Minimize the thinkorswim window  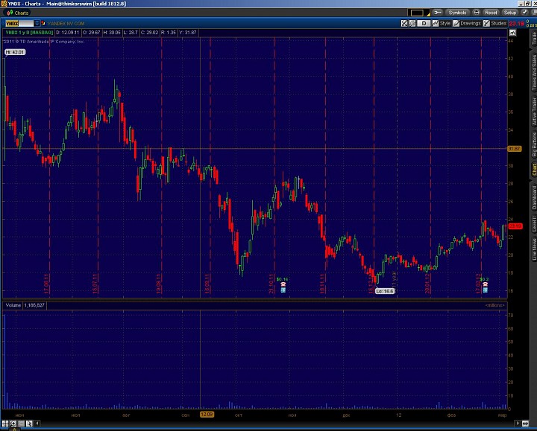click(521, 4)
